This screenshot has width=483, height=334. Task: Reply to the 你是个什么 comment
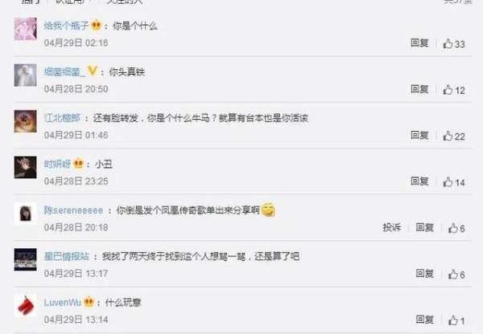tap(419, 43)
